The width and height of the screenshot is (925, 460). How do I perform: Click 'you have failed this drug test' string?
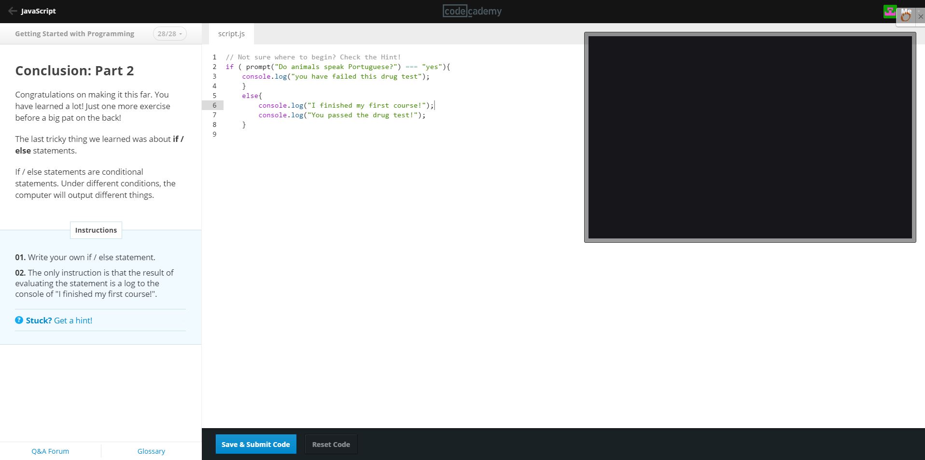[356, 76]
